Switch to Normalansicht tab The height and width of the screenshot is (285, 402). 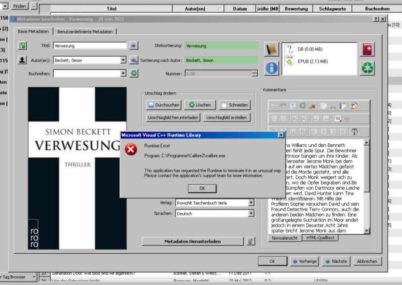(x=285, y=238)
